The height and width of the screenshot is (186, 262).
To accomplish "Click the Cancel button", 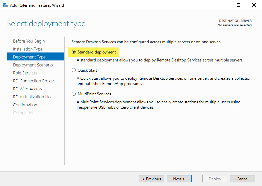I will click(x=242, y=179).
